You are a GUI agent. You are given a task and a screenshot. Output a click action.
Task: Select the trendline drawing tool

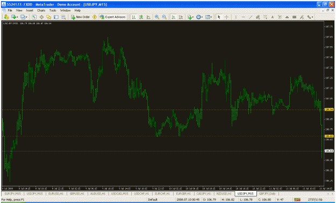[251, 17]
